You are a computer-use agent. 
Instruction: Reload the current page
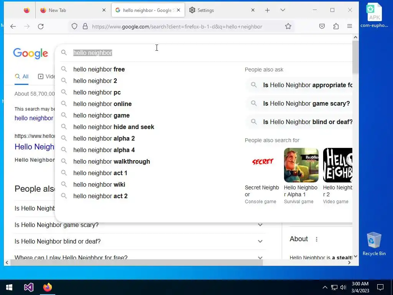pos(41,27)
